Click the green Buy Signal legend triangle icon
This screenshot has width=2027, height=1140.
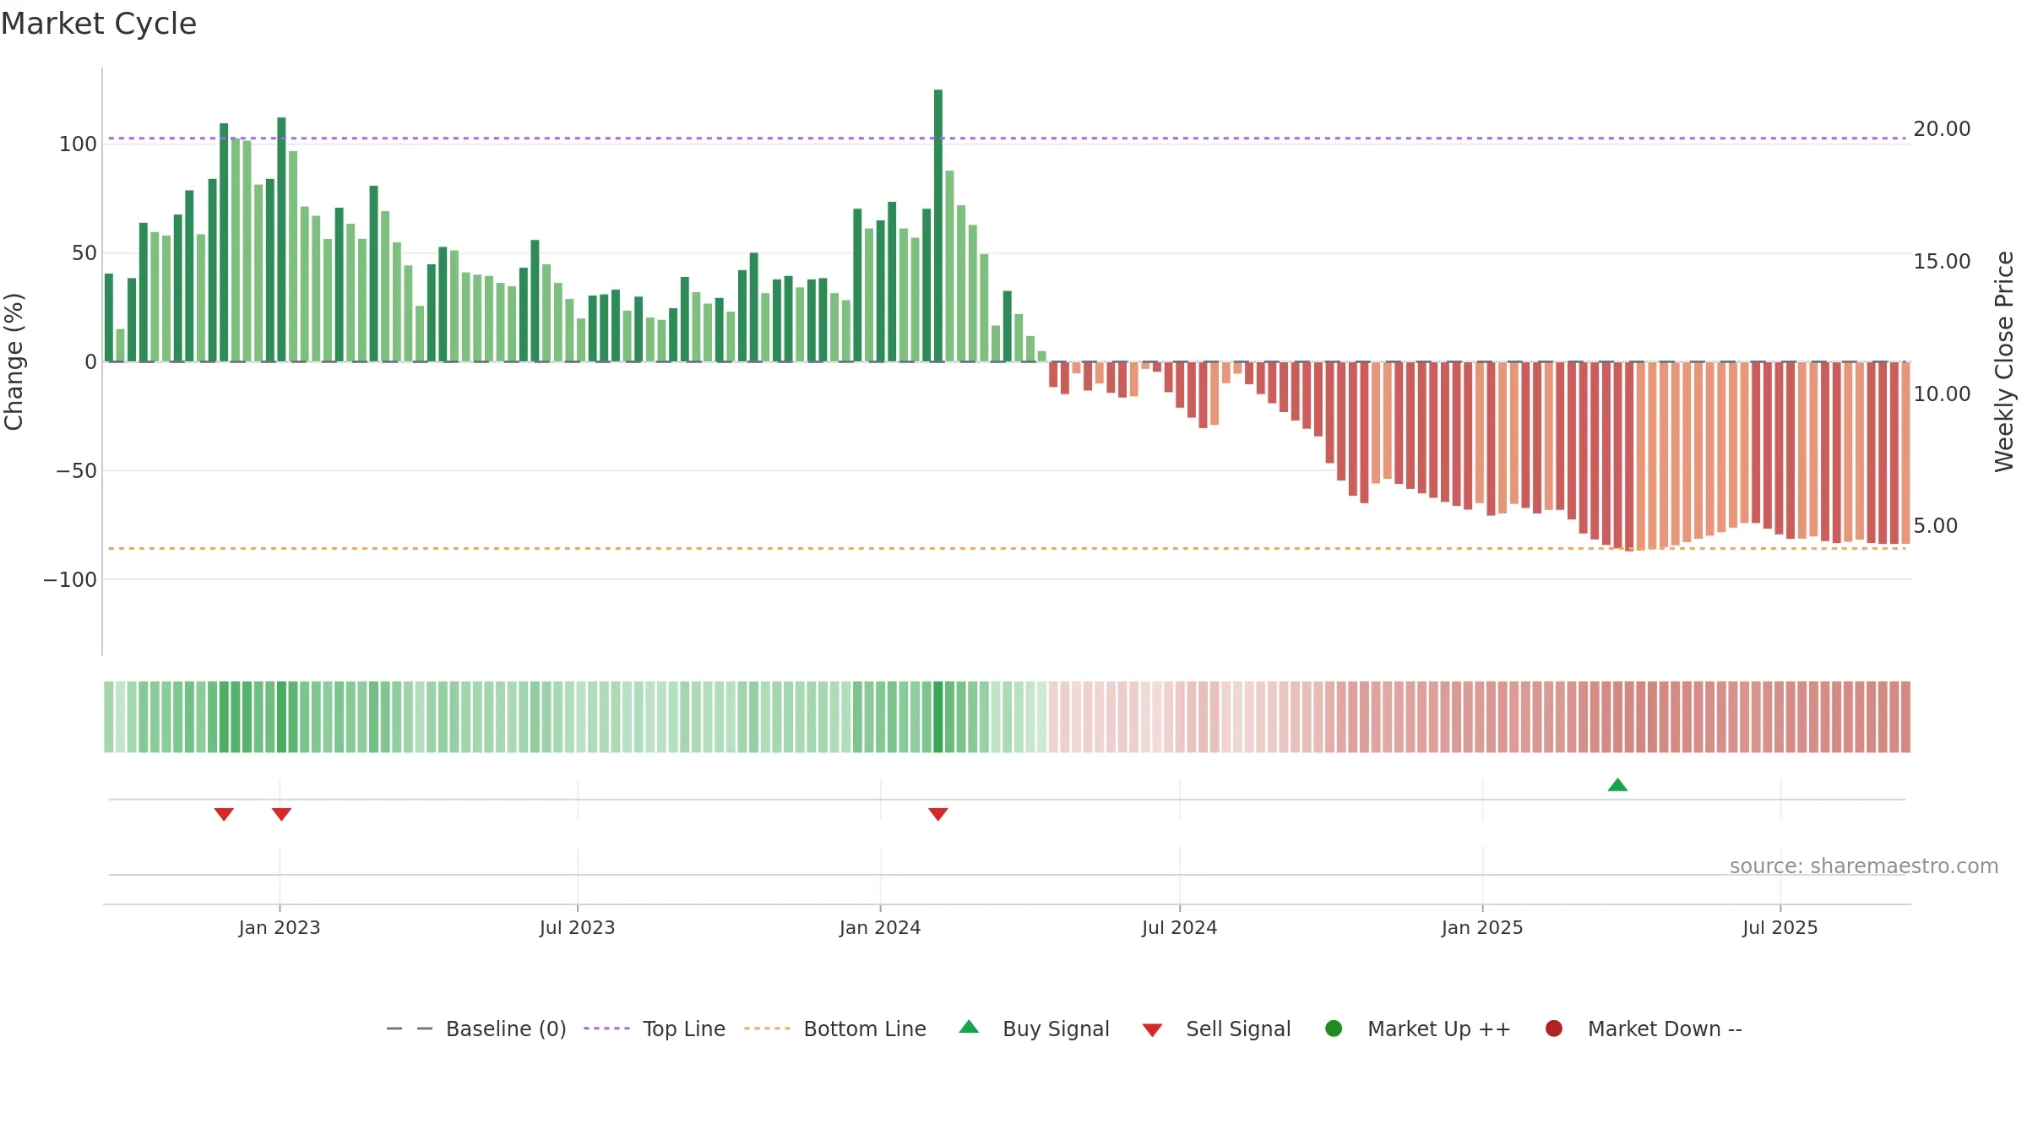[x=970, y=1027]
